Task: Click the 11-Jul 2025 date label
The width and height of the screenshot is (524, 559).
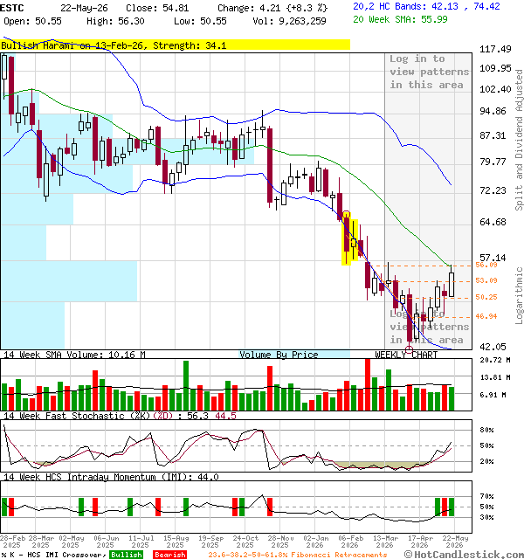Action: tap(141, 542)
